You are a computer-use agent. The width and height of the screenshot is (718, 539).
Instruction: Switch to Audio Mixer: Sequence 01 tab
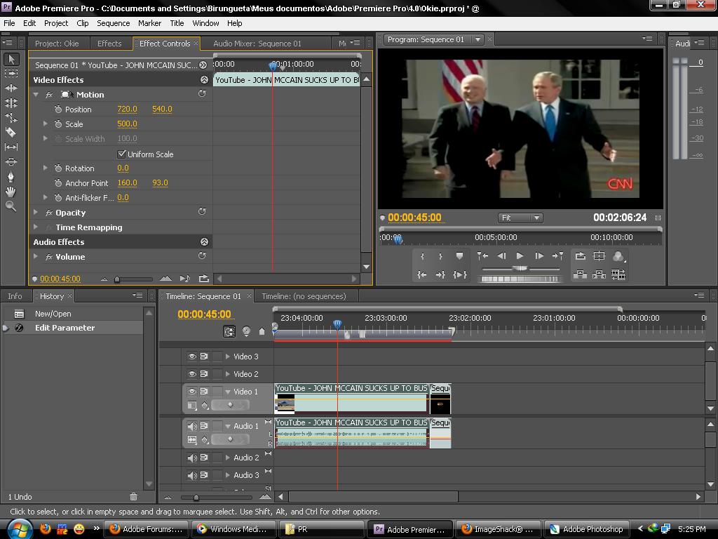(x=257, y=44)
